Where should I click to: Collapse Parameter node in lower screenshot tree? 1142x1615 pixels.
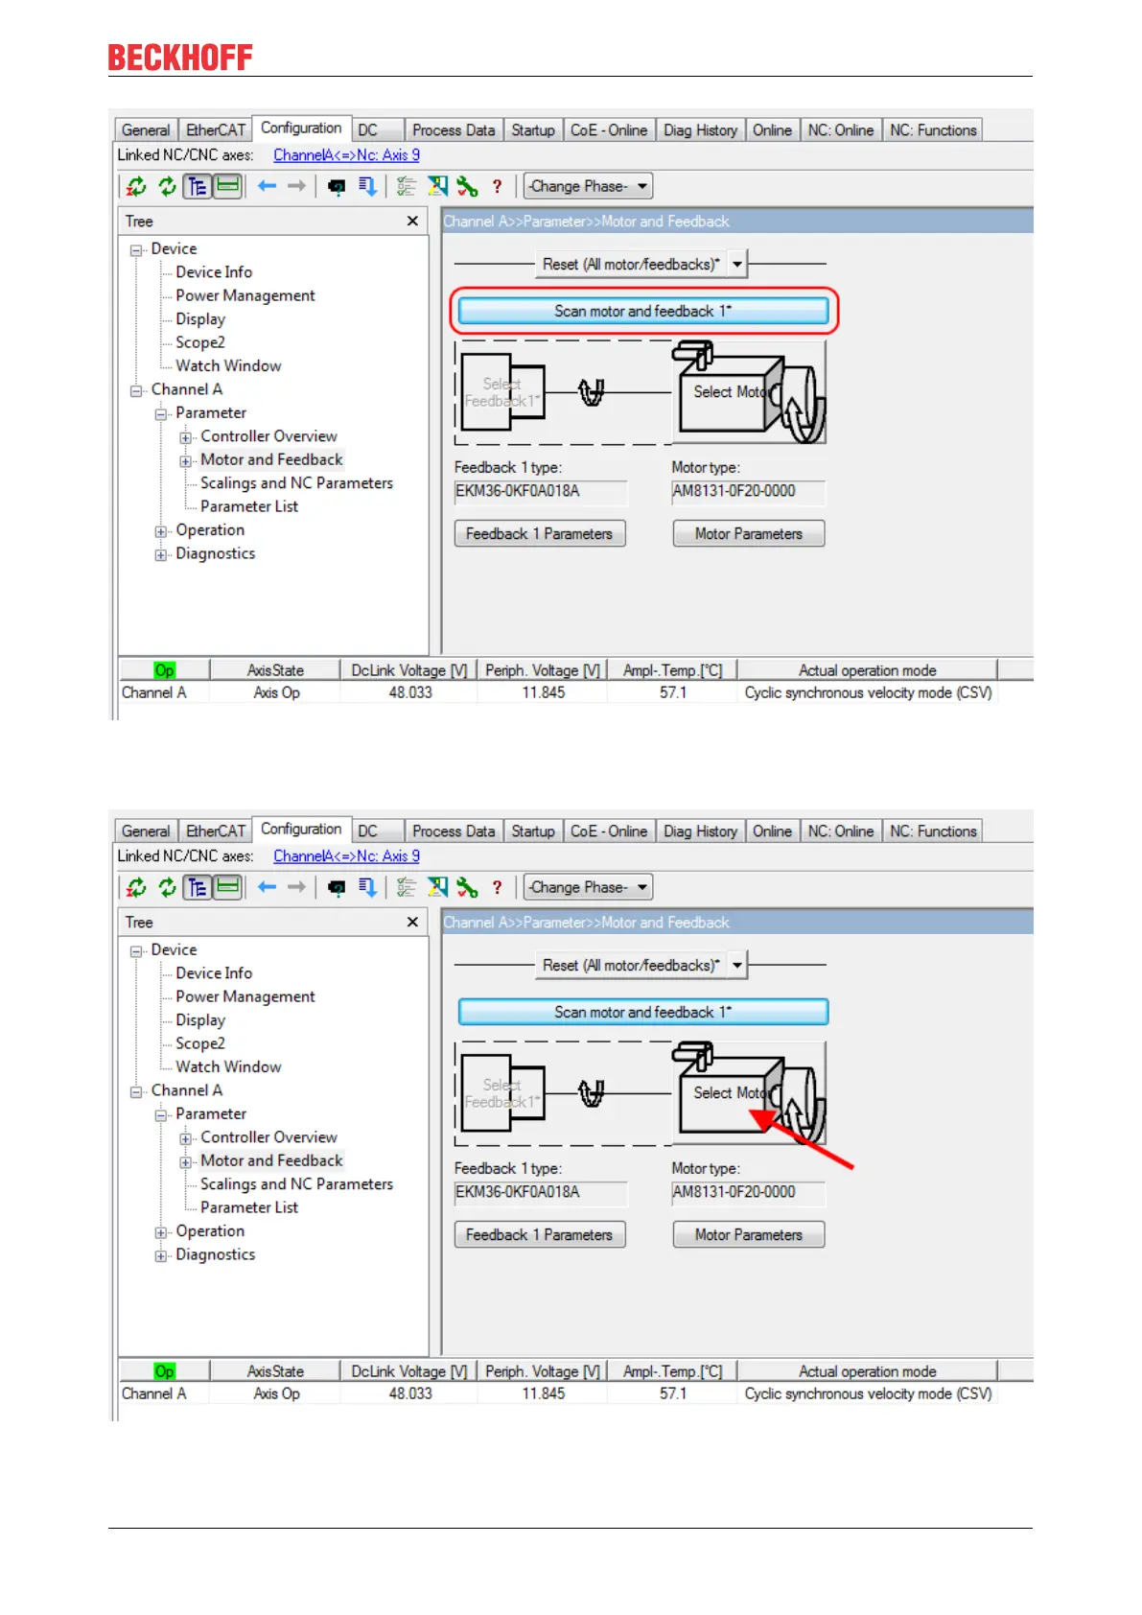click(161, 1114)
